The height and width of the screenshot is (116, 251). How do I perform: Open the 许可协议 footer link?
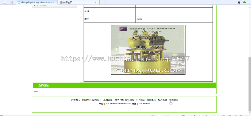[x=141, y=100]
